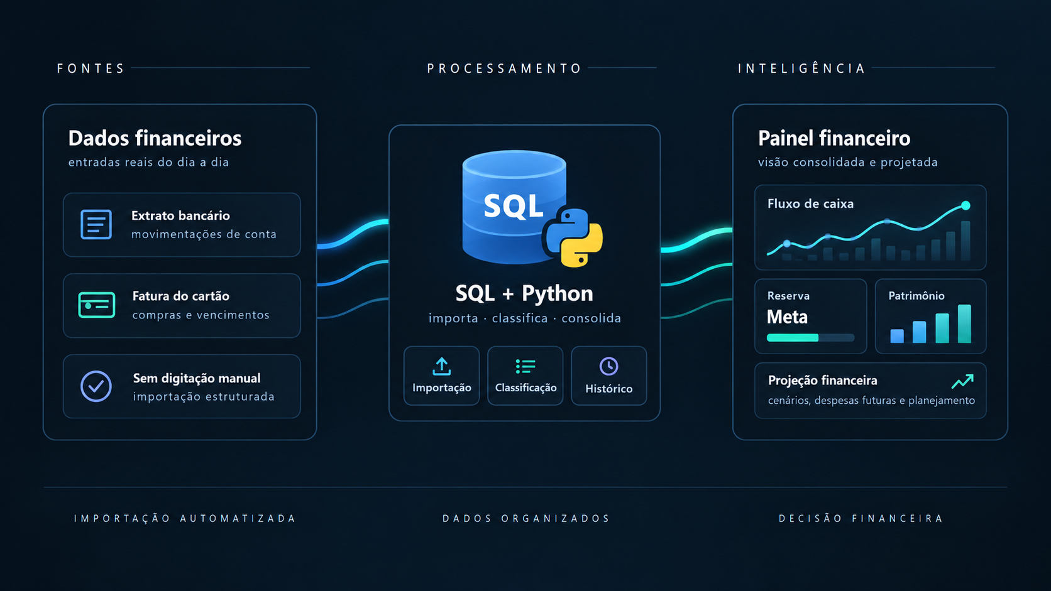The image size is (1051, 591).
Task: Click the 'Meta' value text
Action: 787,317
